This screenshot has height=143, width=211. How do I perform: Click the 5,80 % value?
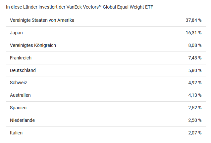click(195, 70)
